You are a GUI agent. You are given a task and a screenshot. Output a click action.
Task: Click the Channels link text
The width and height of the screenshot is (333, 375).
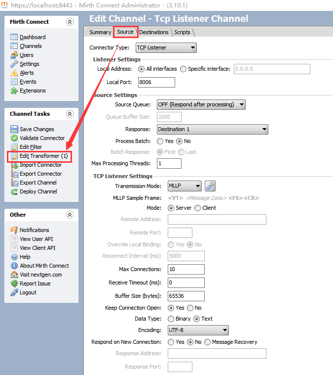click(x=31, y=46)
